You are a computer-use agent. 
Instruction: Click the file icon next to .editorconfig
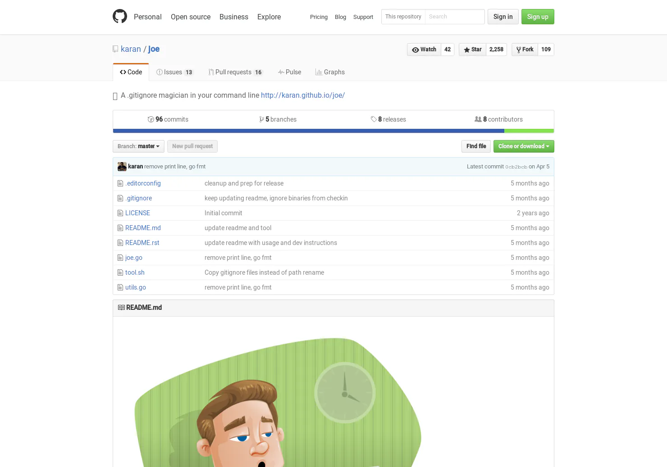[x=120, y=183]
